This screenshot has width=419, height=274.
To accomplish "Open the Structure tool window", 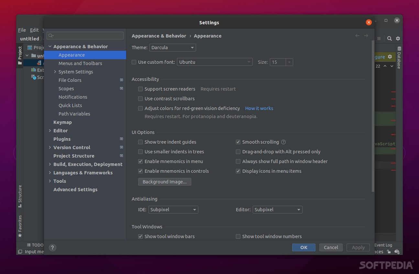I will click(20, 196).
